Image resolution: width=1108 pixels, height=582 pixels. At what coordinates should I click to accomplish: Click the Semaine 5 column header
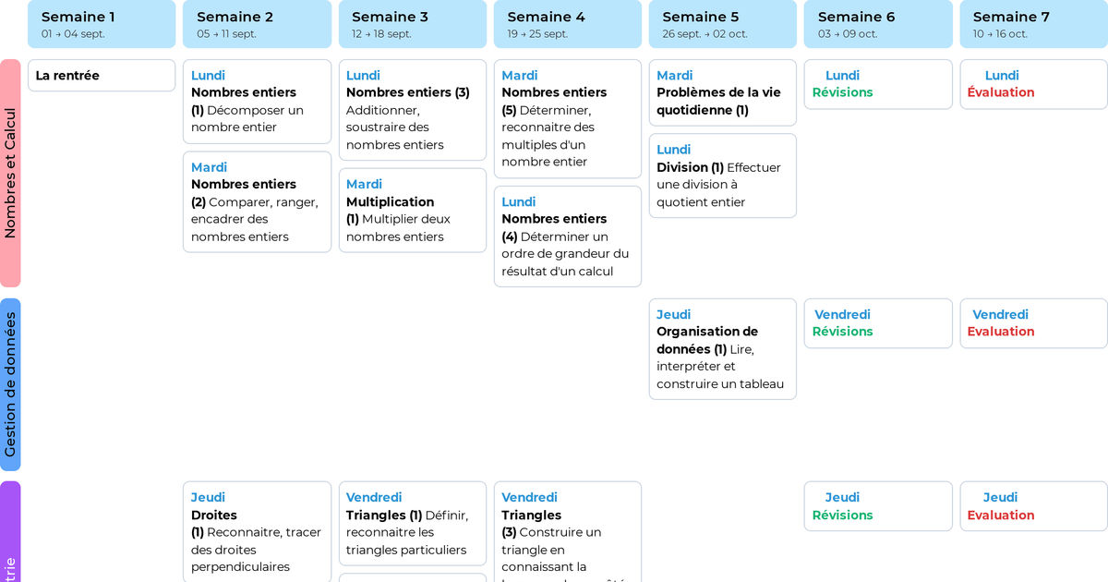(722, 24)
